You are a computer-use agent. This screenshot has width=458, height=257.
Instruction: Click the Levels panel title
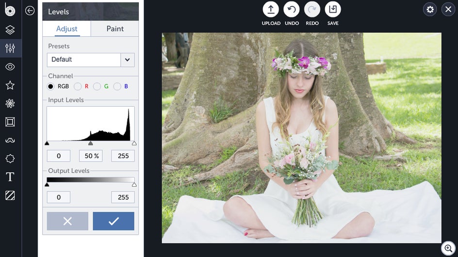click(58, 12)
